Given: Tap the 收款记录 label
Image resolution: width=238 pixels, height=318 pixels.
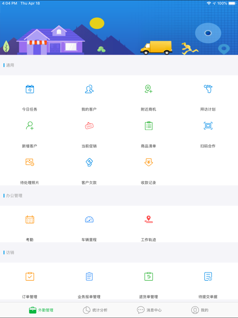Looking at the screenshot, I should coord(149,183).
